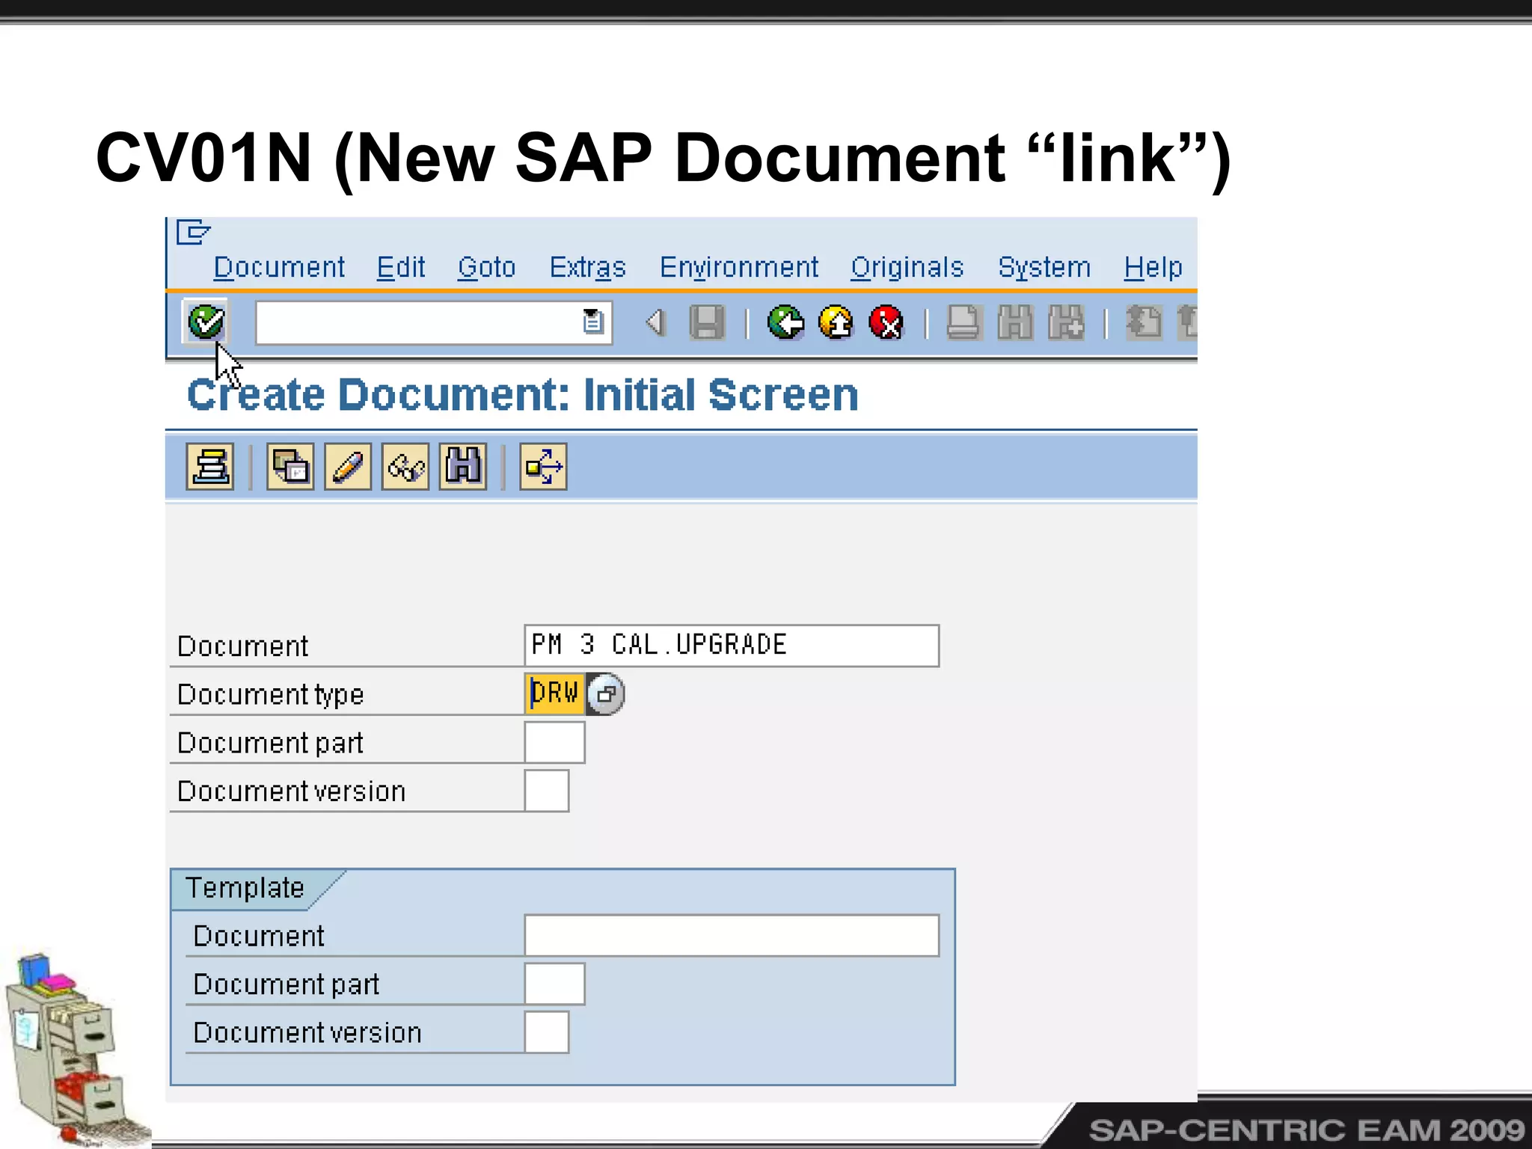Click inside the transaction command field
1532x1149 pixels.
[433, 322]
